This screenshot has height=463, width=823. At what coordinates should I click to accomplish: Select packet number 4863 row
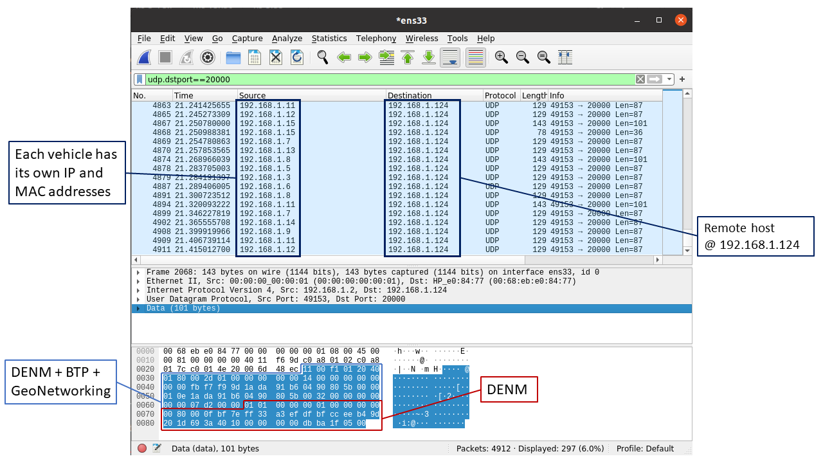pyautogui.click(x=397, y=105)
